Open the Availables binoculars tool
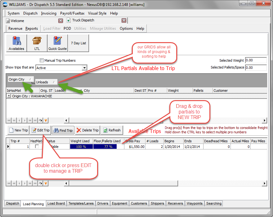The height and width of the screenshot is (217, 273). coord(16,43)
